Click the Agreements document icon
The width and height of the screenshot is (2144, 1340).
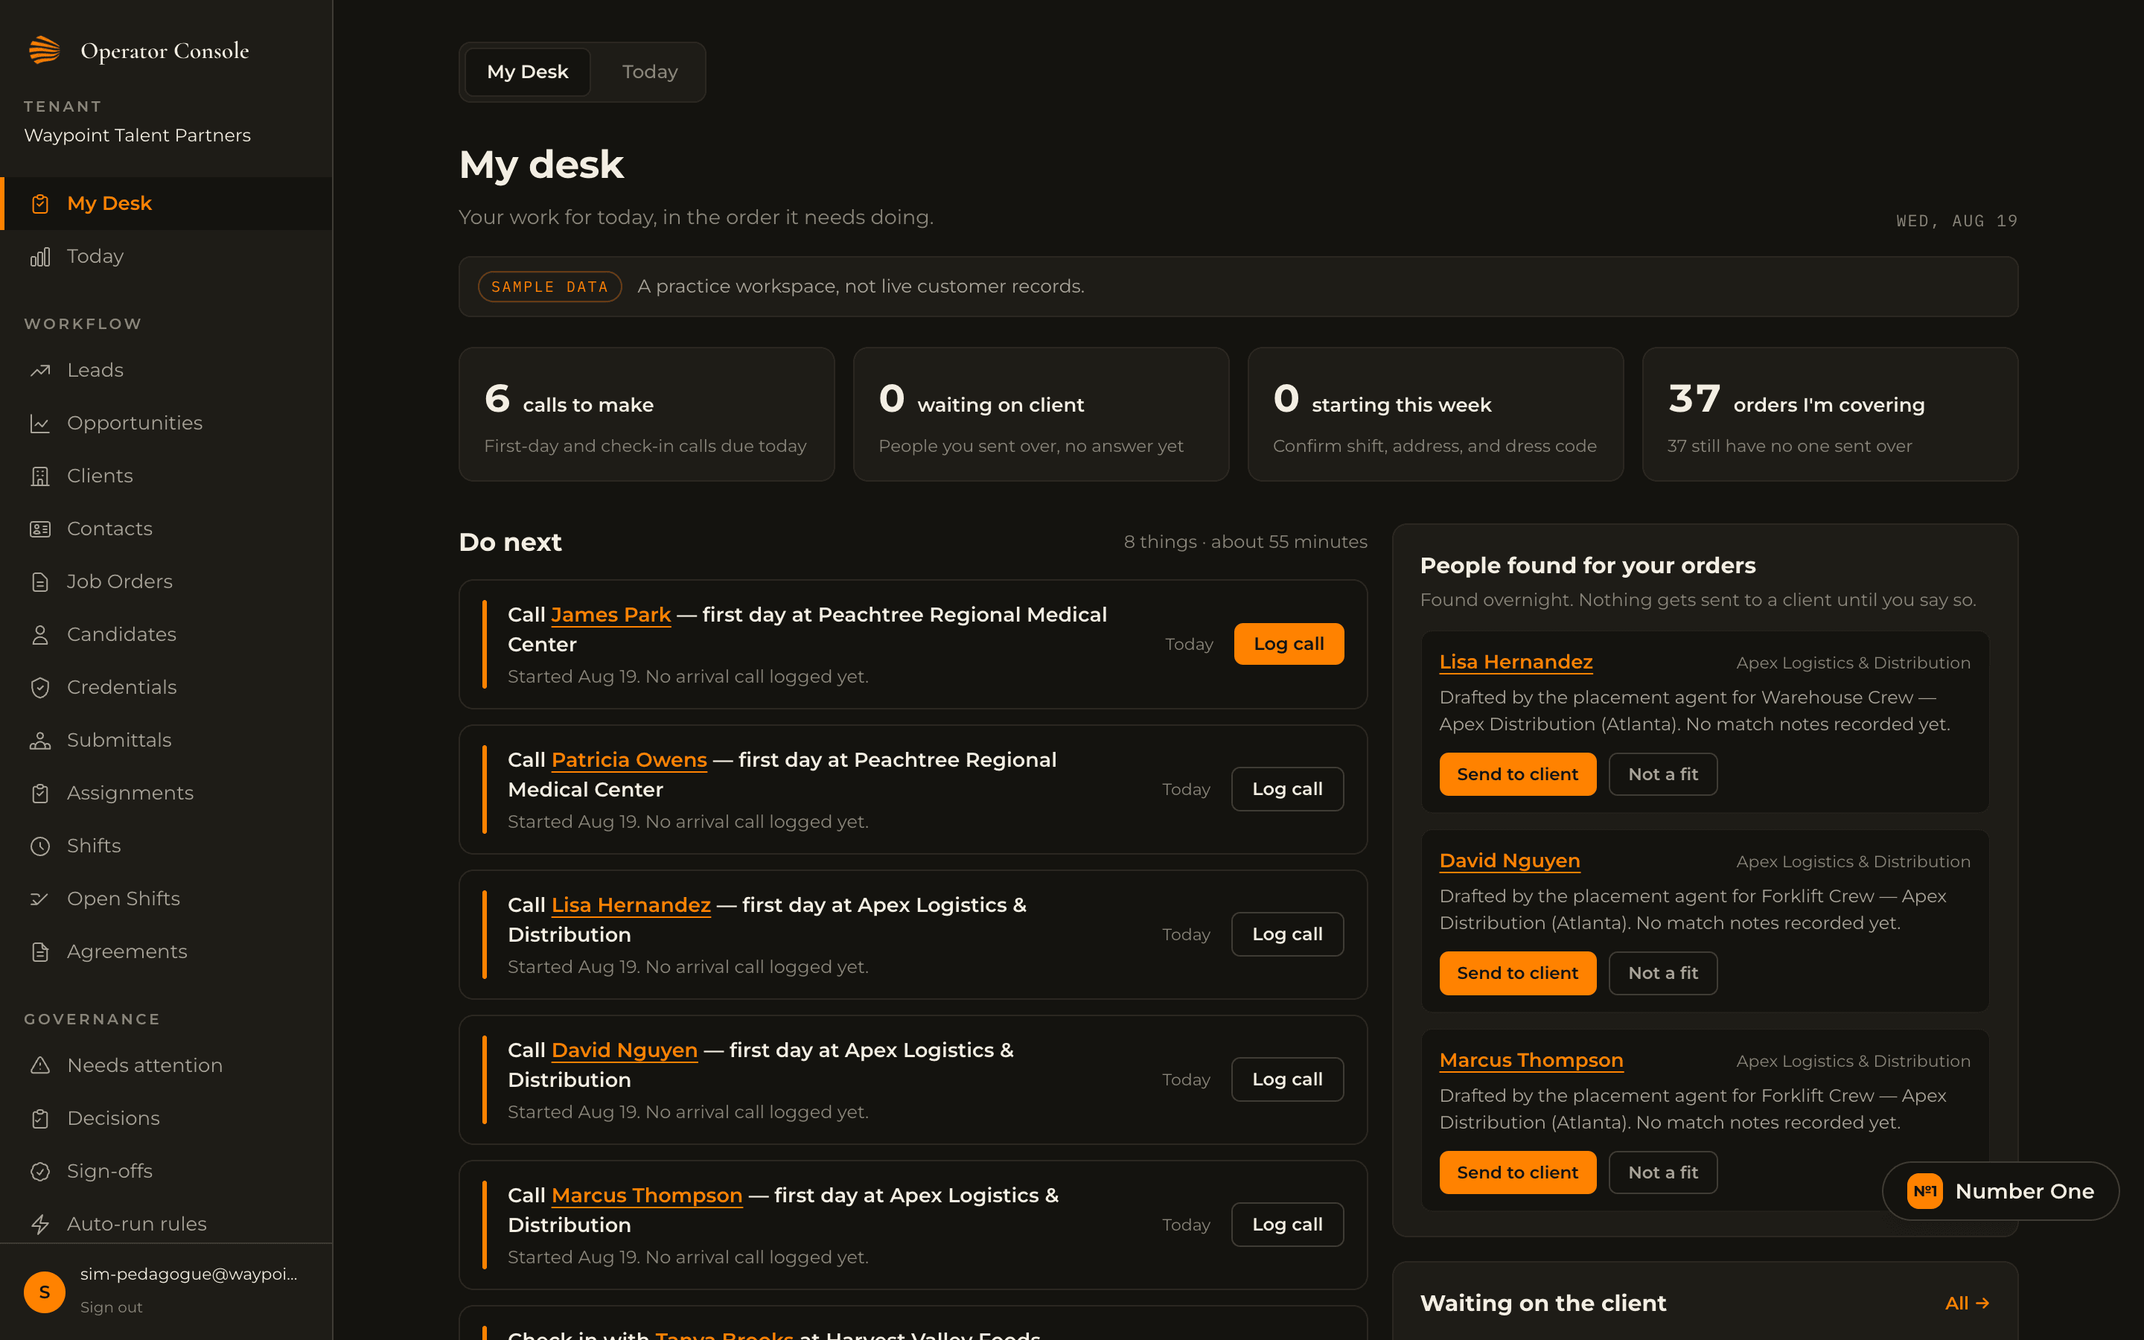point(40,952)
